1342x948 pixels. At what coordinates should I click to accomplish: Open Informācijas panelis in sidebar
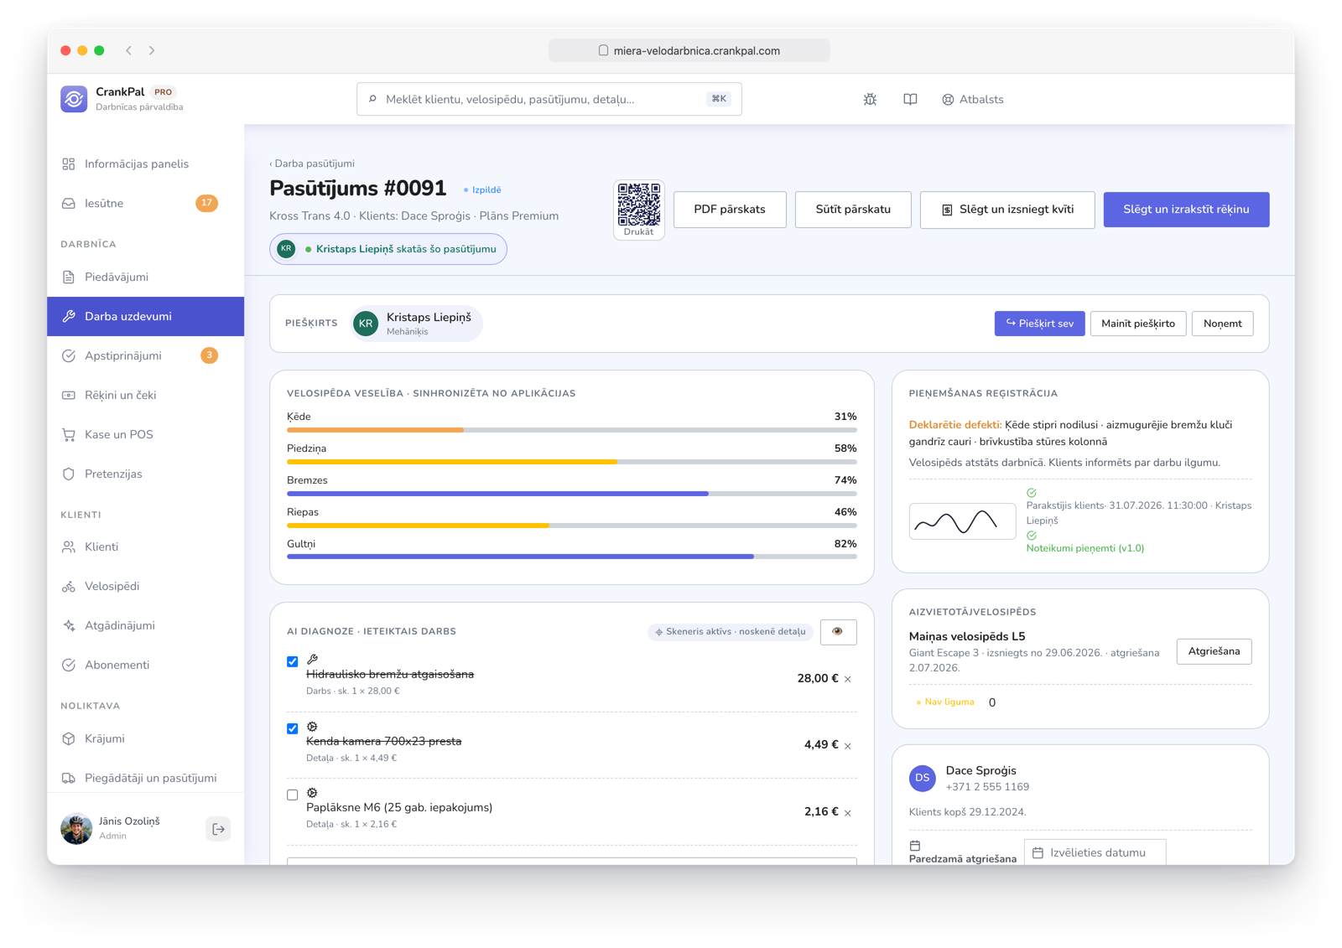pos(145,163)
